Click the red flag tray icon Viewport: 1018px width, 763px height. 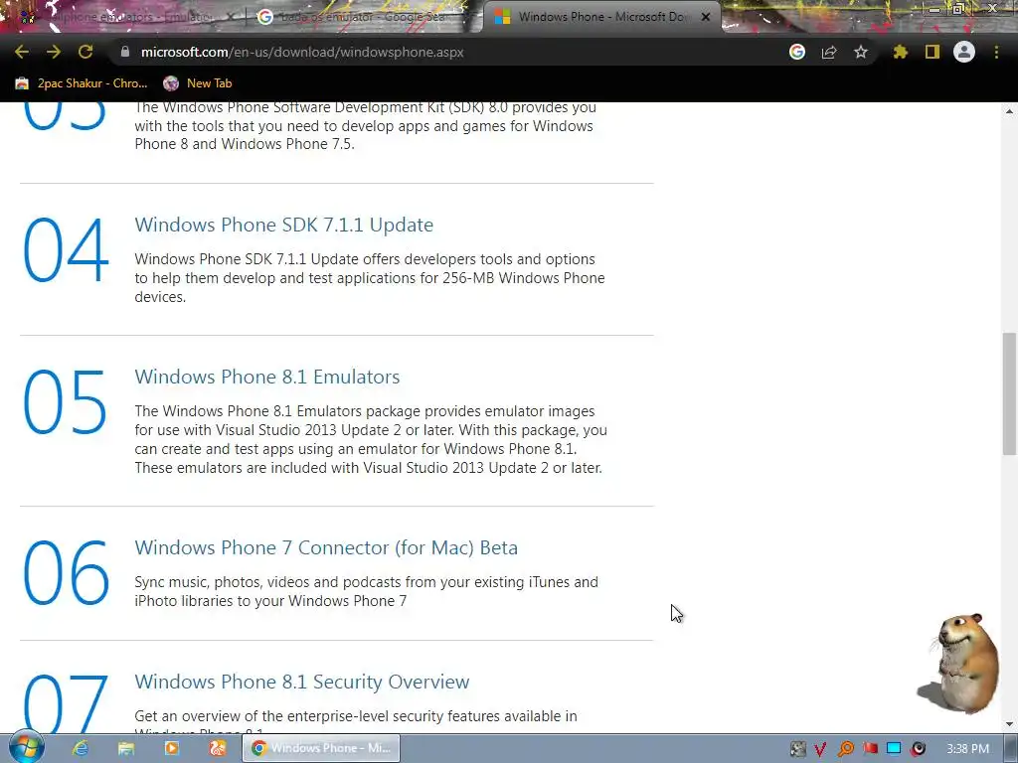(x=870, y=749)
